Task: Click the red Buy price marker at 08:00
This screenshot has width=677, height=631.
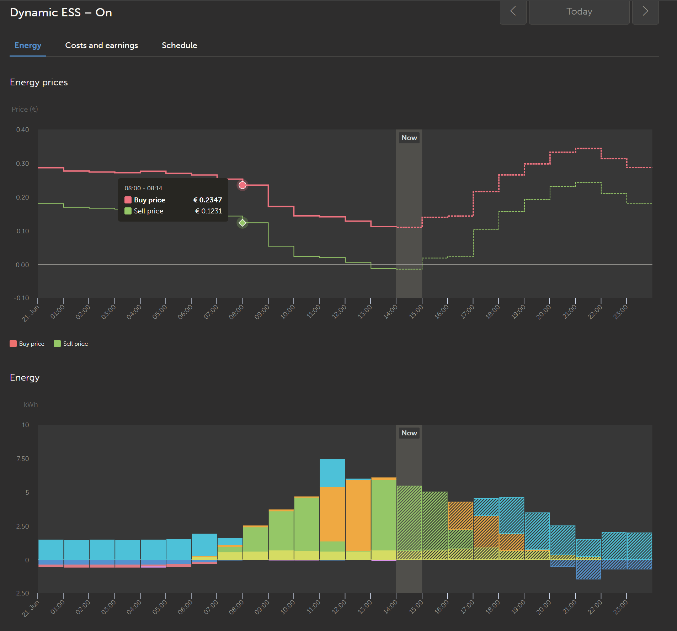Action: tap(242, 185)
